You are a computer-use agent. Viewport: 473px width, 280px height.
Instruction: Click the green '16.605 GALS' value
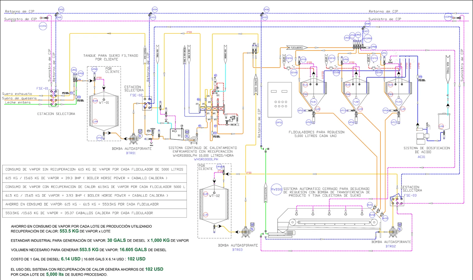pyautogui.click(x=133, y=250)
